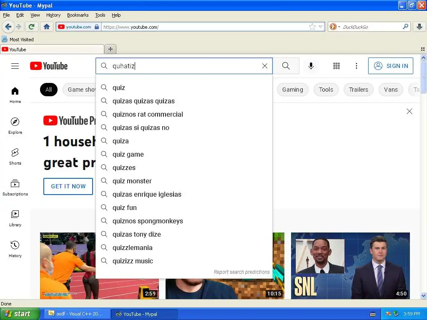The width and height of the screenshot is (427, 320).
Task: Select the Trailers filter chip
Action: [358, 90]
